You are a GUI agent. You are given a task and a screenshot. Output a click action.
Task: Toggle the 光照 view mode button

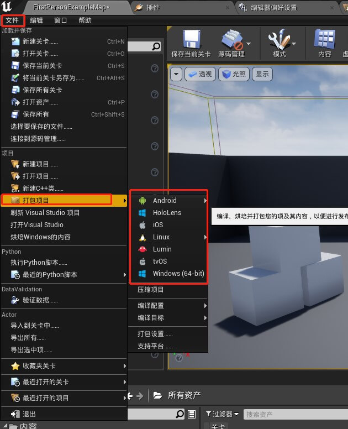tap(234, 74)
